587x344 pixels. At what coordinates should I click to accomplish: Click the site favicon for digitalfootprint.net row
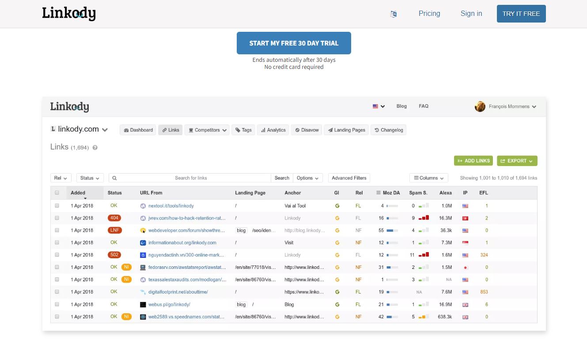tap(143, 292)
